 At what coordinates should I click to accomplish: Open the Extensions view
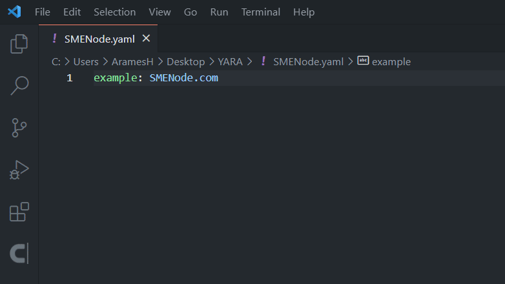tap(19, 212)
